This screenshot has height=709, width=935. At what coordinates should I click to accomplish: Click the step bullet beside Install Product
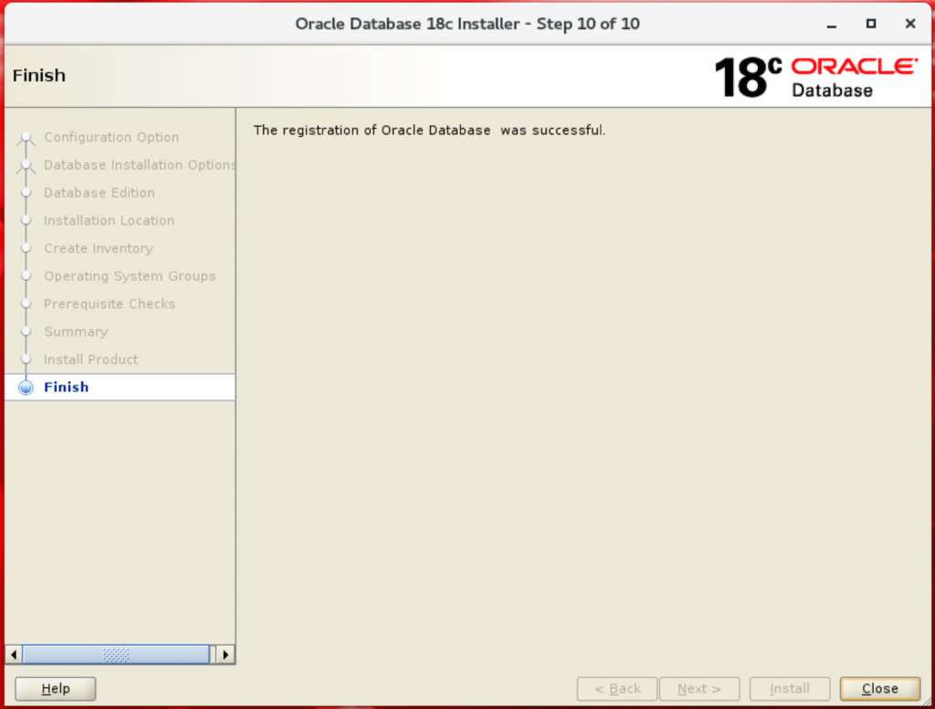pyautogui.click(x=26, y=360)
